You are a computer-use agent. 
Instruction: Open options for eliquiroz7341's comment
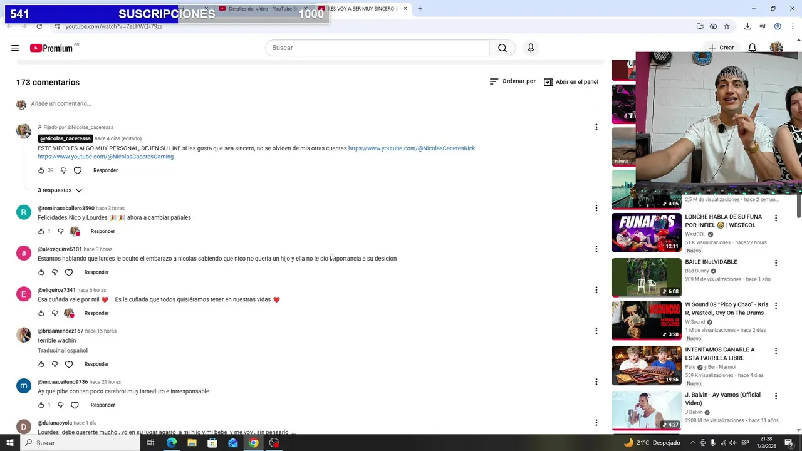[596, 289]
